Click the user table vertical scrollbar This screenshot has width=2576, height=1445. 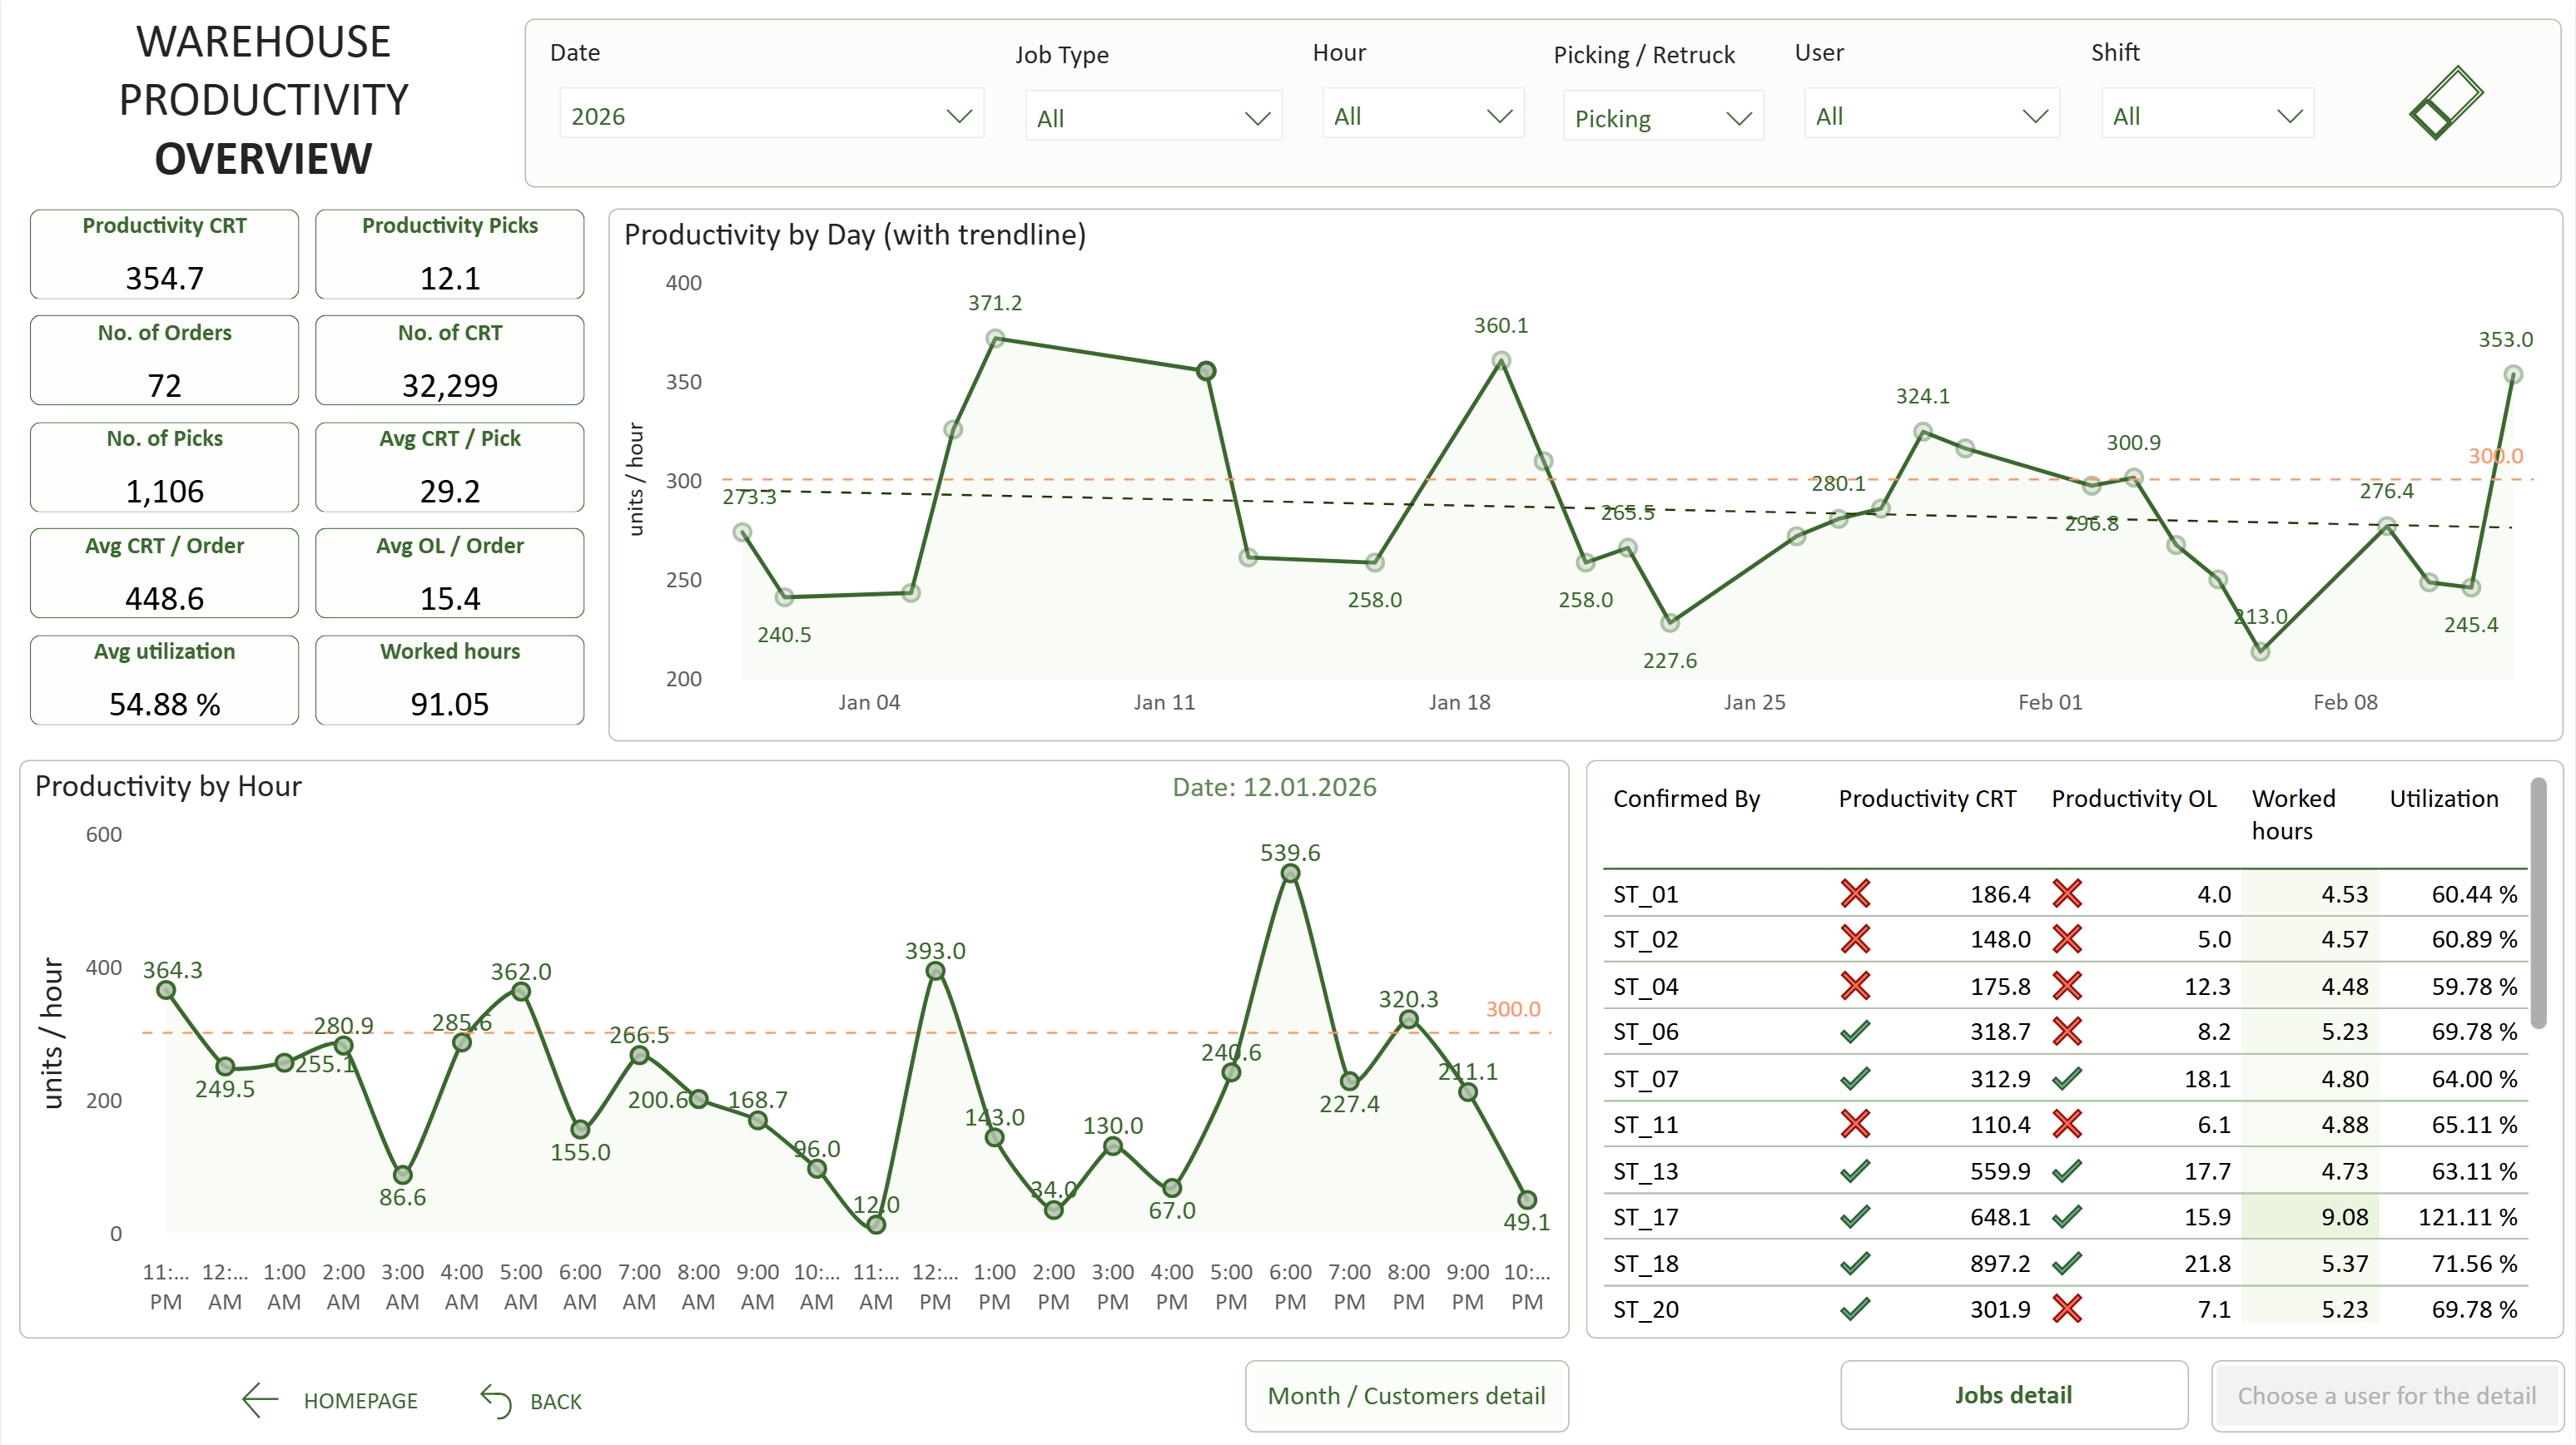(2538, 904)
